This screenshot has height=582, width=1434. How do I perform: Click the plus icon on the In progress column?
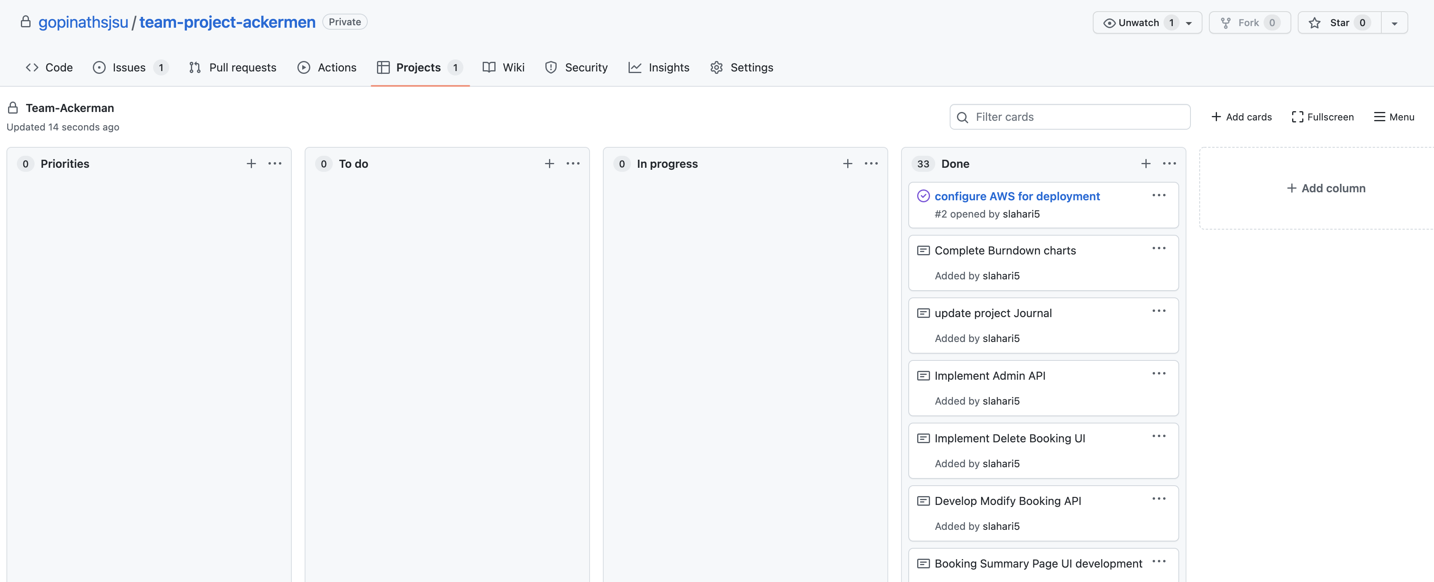pos(847,163)
